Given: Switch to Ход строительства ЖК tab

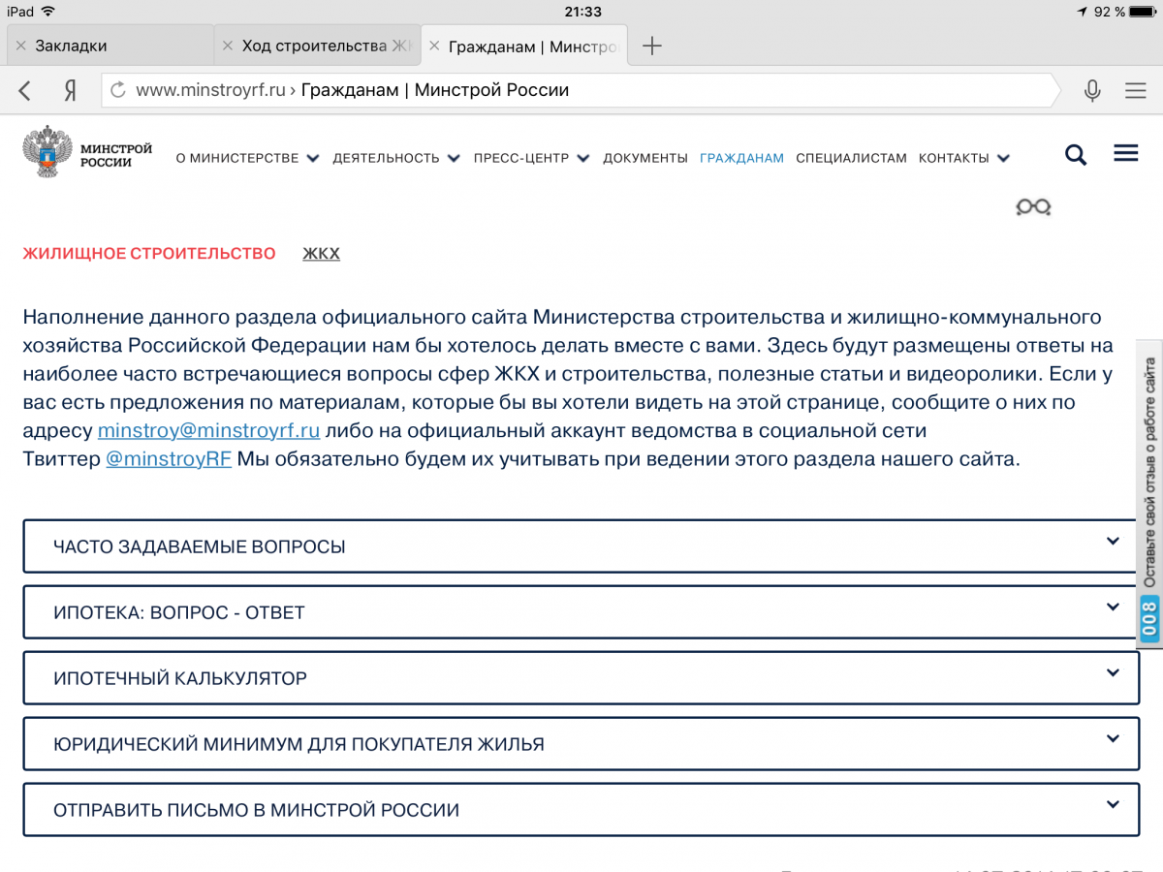Looking at the screenshot, I should click(317, 46).
